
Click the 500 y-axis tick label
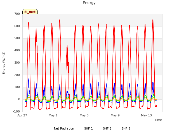[17, 38]
